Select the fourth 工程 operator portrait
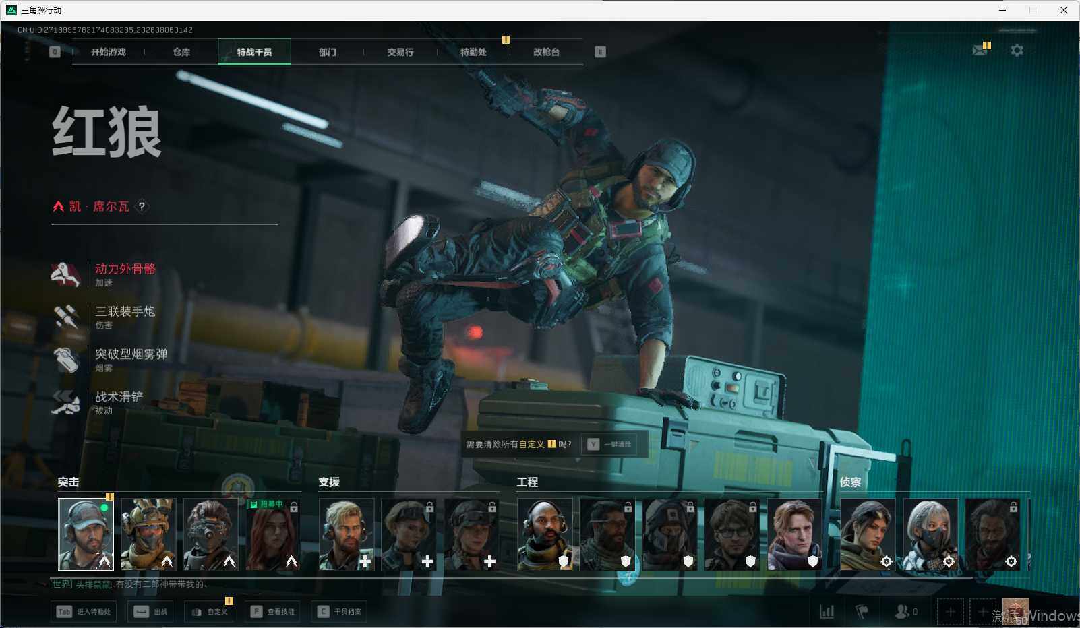1080x628 pixels. [732, 534]
